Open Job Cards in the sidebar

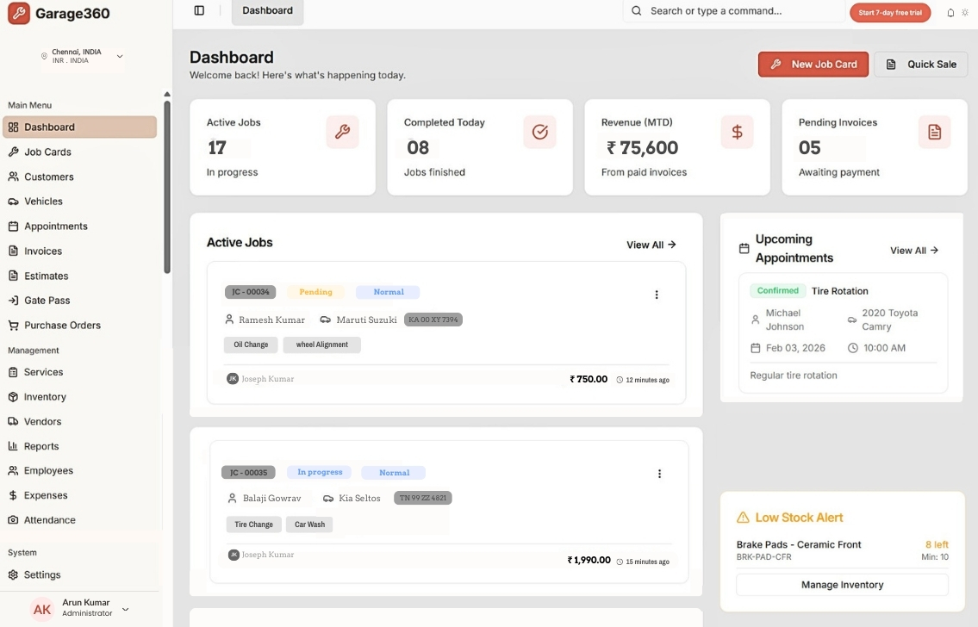(x=47, y=152)
